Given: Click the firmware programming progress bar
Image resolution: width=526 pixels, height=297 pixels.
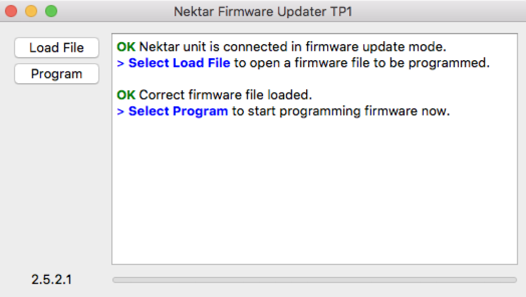Looking at the screenshot, I should 314,280.
